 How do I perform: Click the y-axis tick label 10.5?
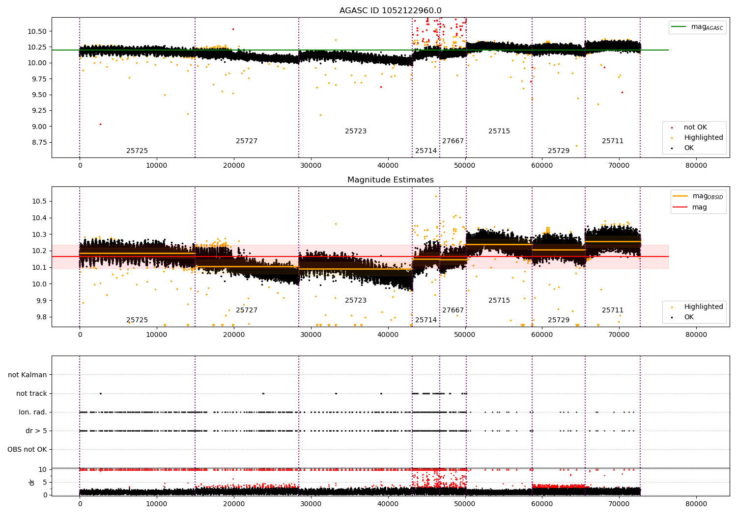(39, 202)
